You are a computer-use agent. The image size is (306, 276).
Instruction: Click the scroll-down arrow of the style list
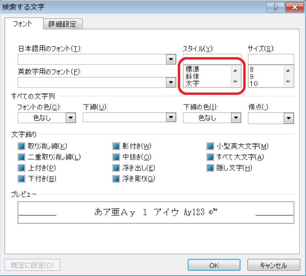[x=235, y=82]
